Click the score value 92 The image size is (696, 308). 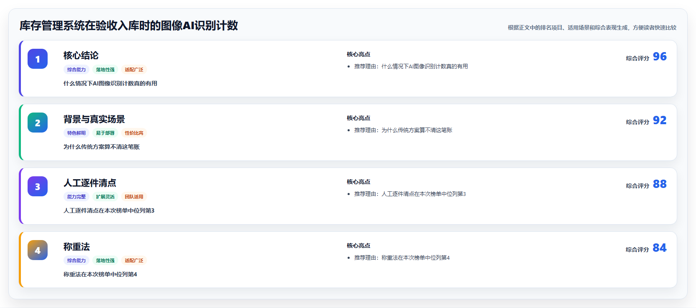pyautogui.click(x=660, y=120)
